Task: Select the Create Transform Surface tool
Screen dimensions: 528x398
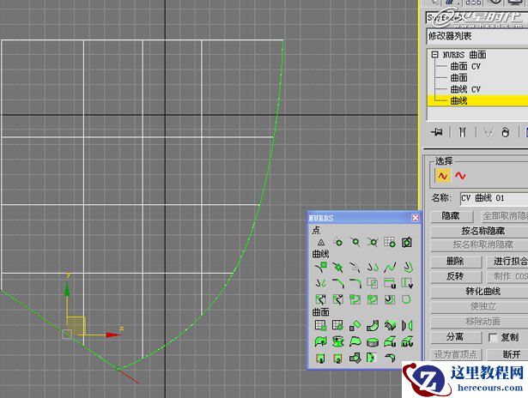Action: click(355, 325)
